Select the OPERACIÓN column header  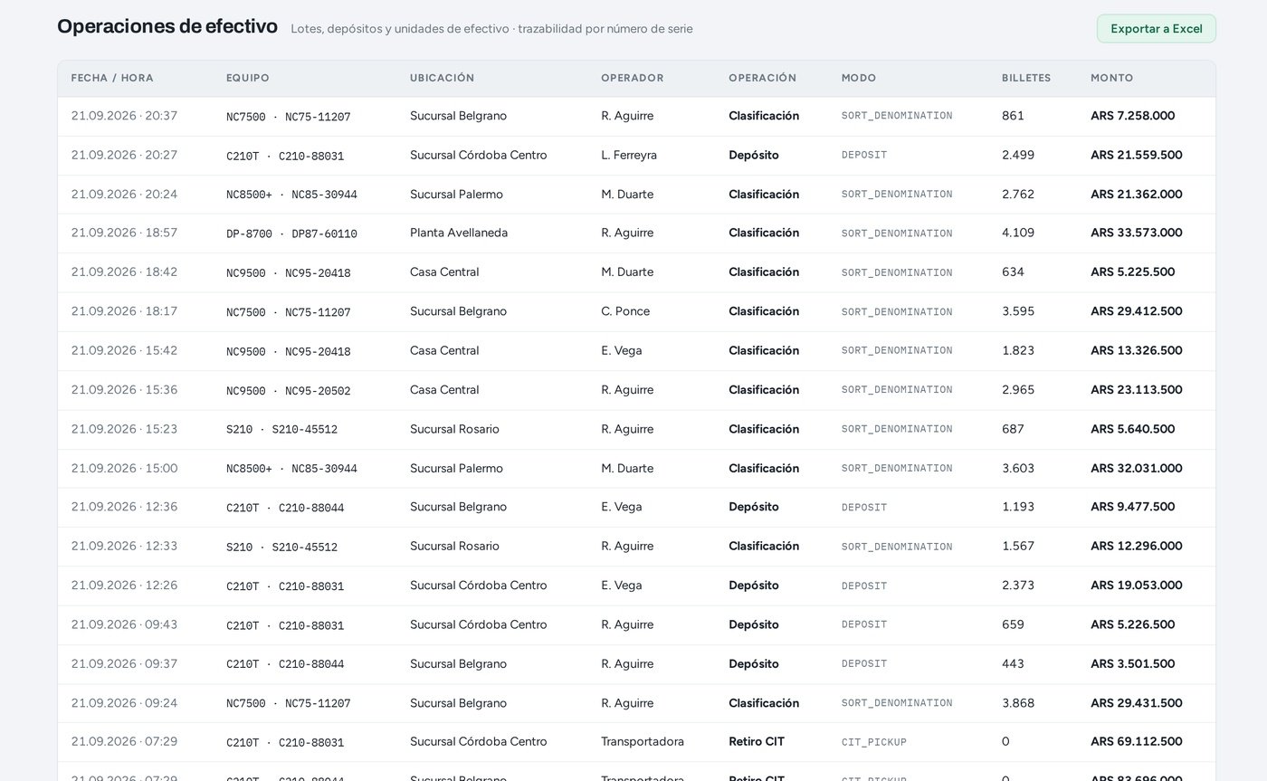coord(762,78)
